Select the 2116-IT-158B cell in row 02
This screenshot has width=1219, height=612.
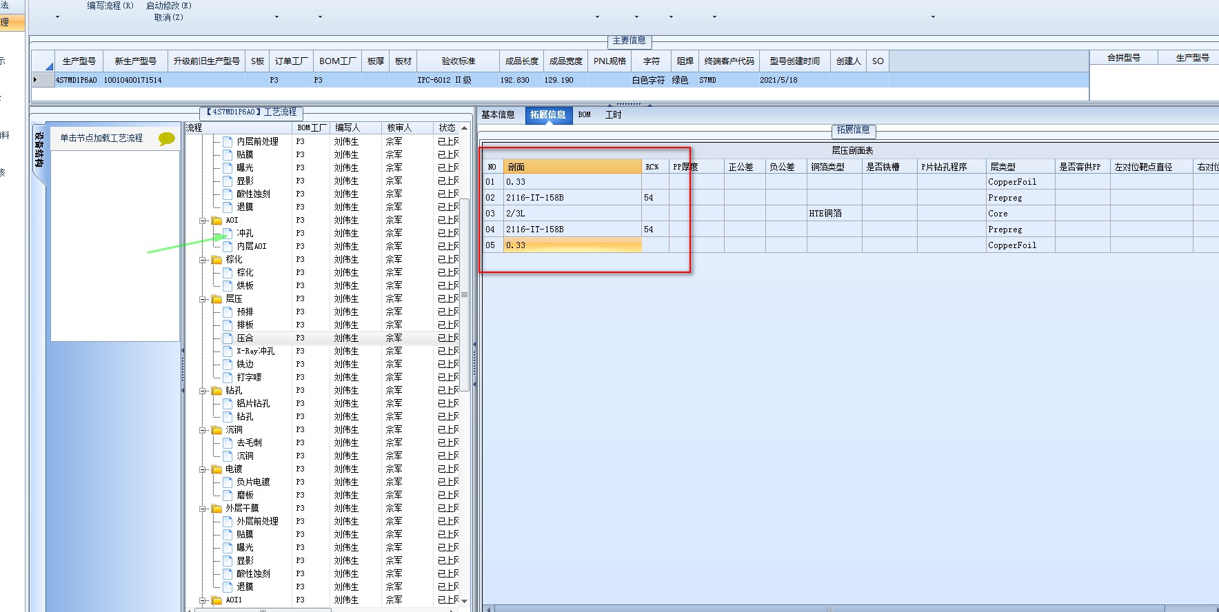(572, 198)
